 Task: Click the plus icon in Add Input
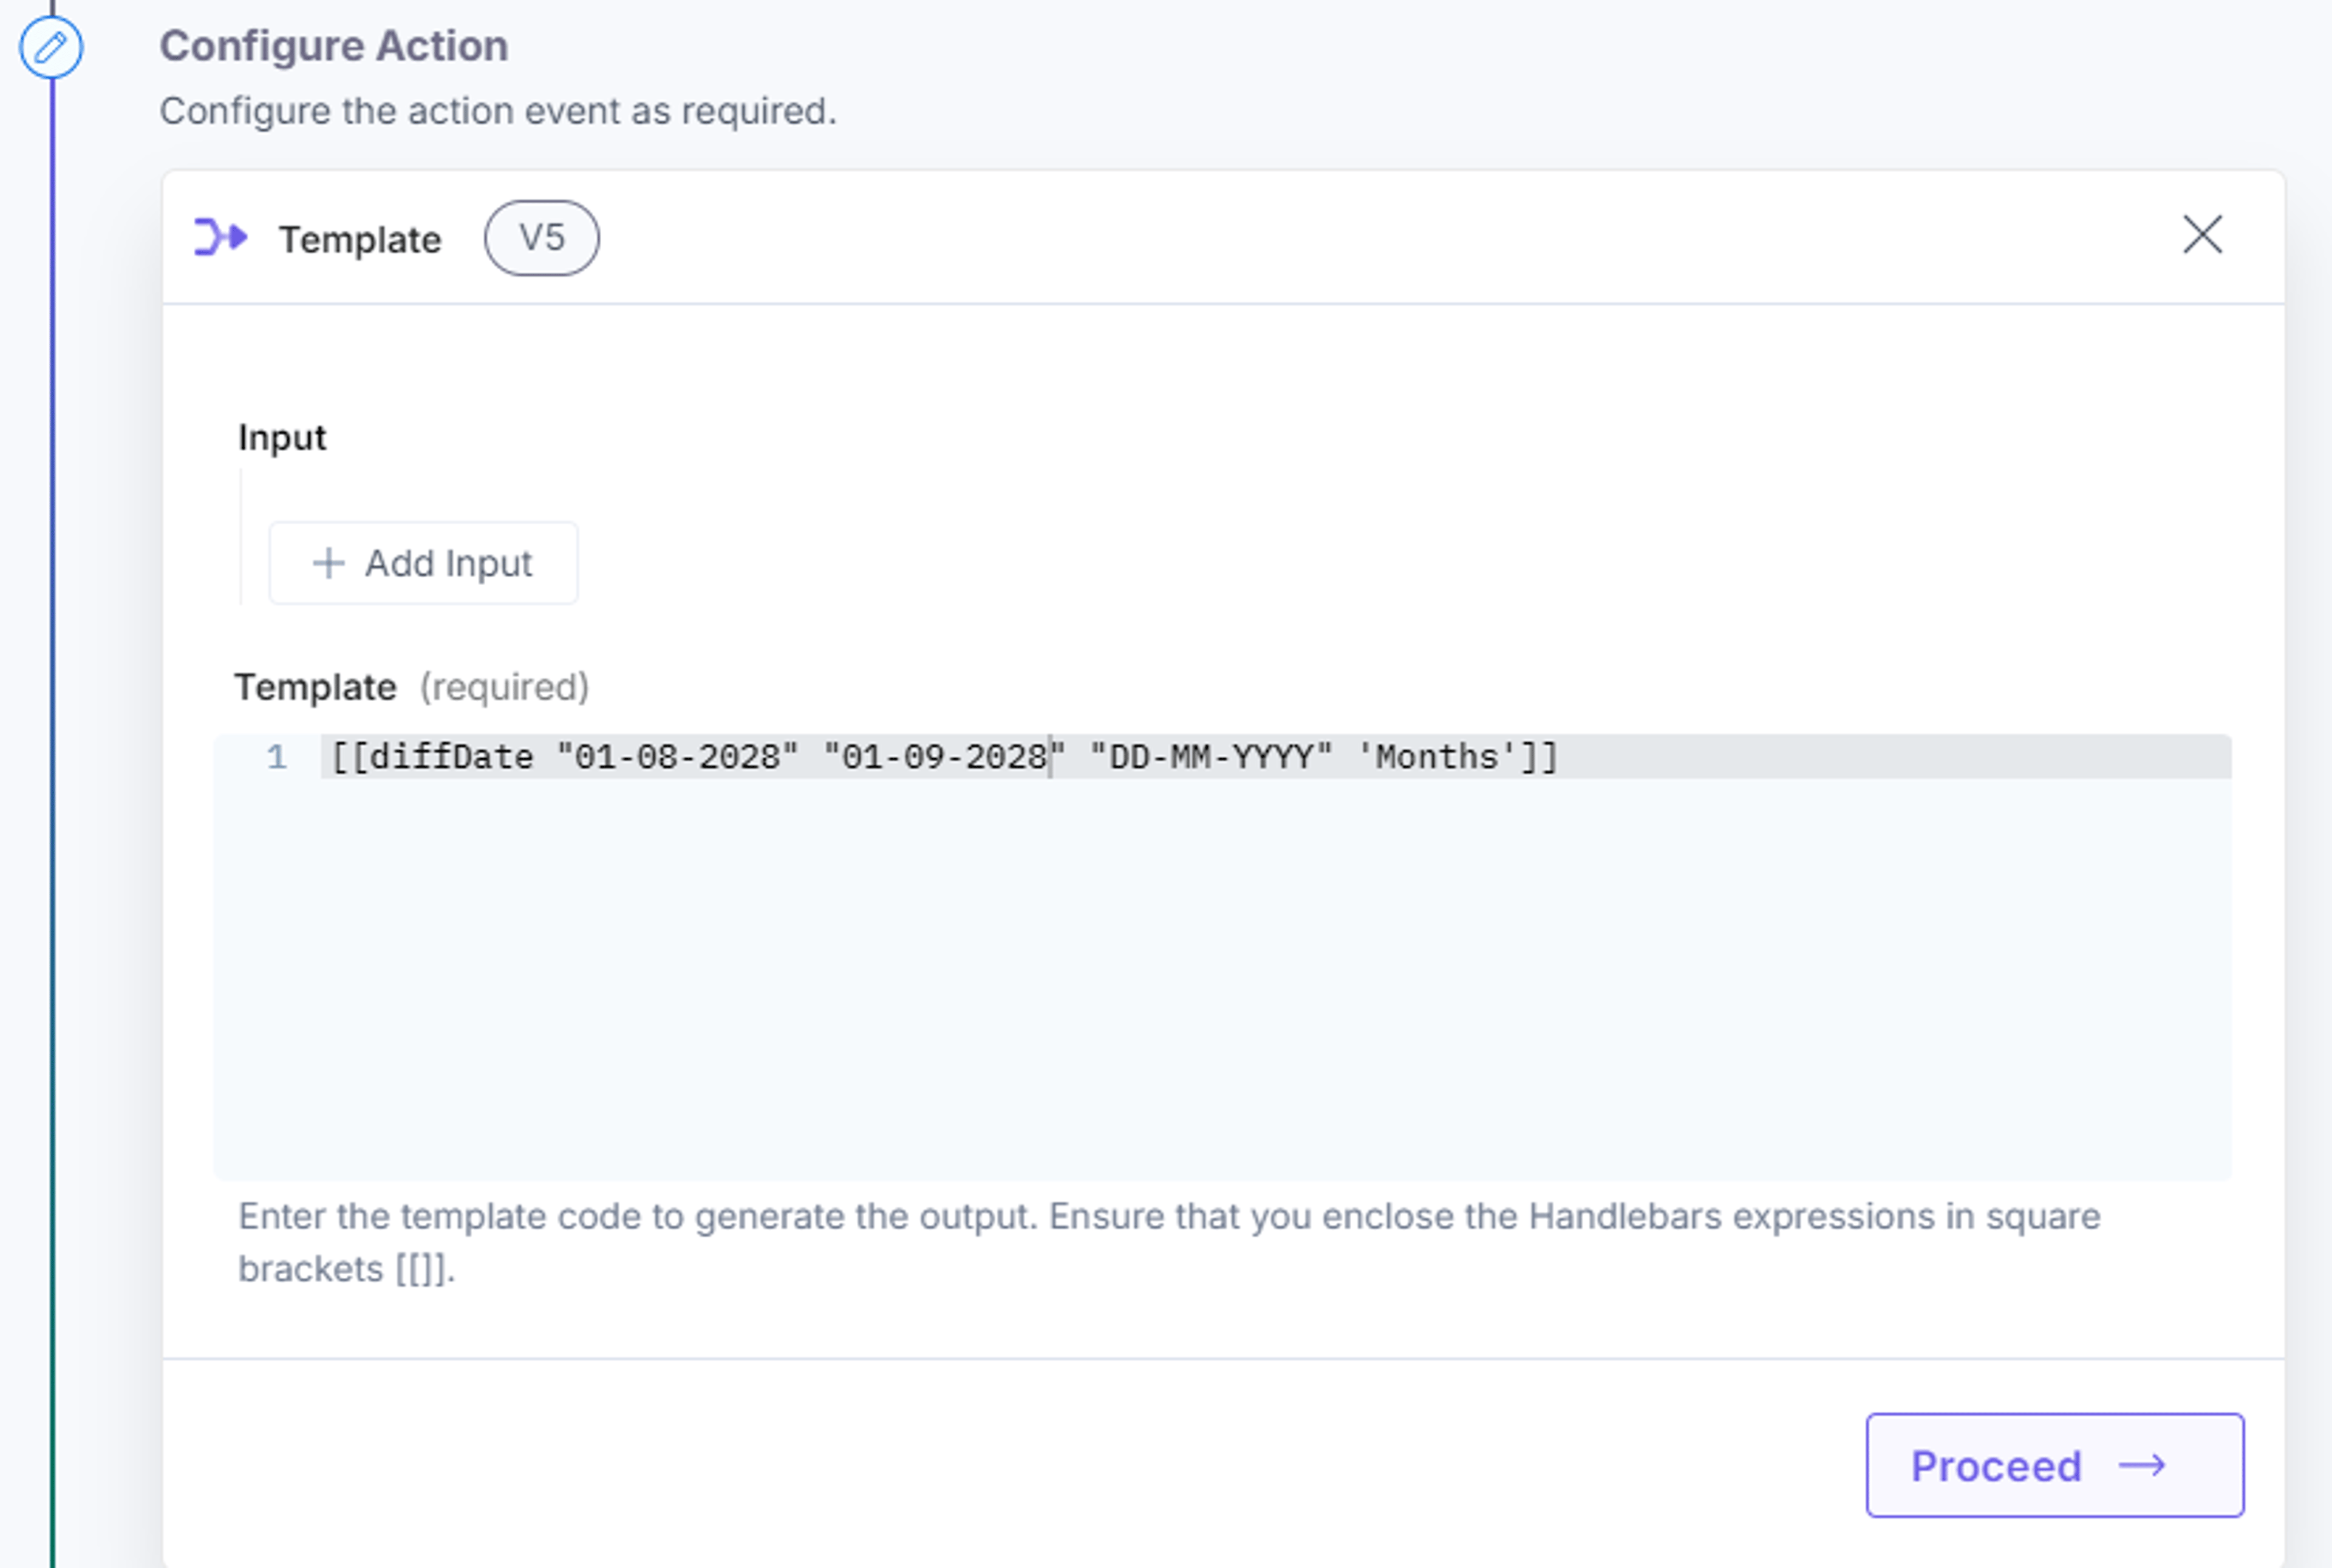tap(328, 563)
